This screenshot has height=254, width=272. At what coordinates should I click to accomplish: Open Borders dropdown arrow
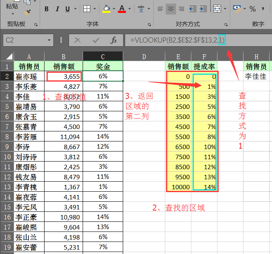(x=95, y=9)
